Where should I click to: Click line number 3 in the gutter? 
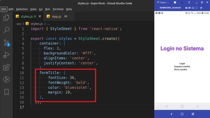23,39
